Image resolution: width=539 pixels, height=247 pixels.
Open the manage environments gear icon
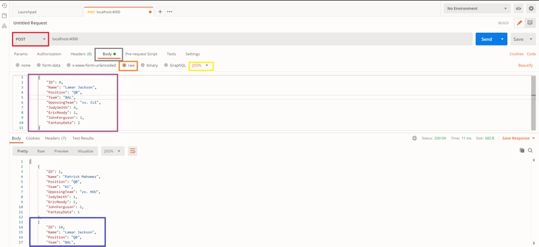point(531,9)
